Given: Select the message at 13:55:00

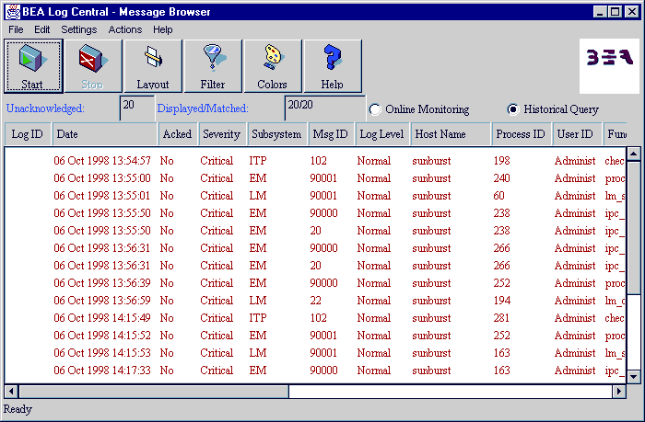Looking at the screenshot, I should [315, 178].
